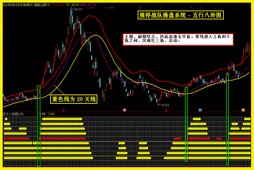Click the rightmost green rectangle signal marker

pyautogui.click(x=228, y=119)
